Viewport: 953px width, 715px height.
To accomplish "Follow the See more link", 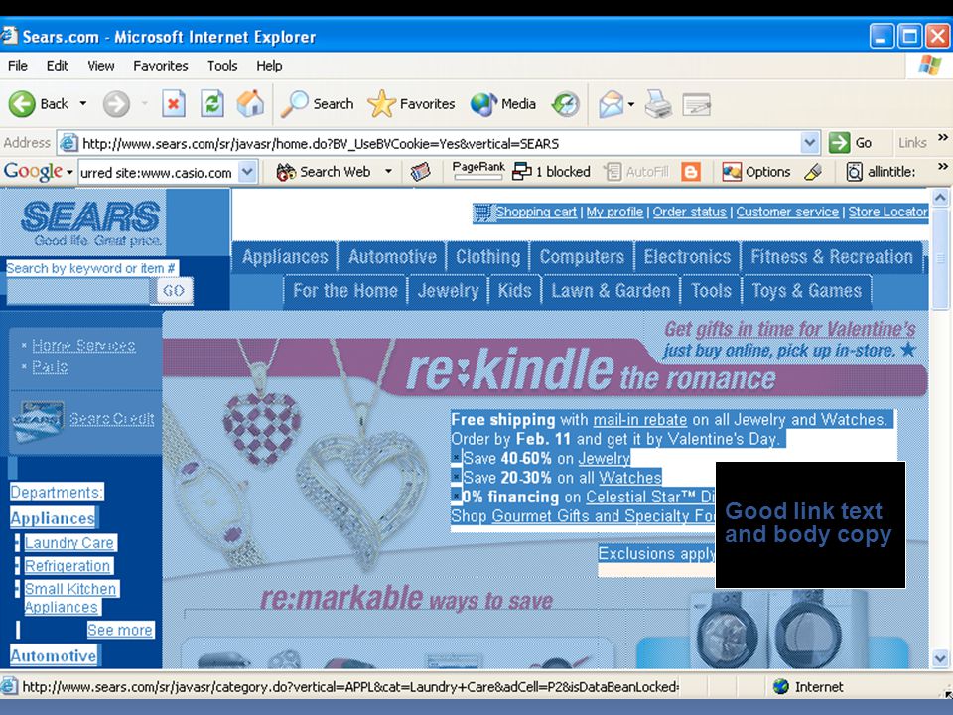I will point(120,630).
